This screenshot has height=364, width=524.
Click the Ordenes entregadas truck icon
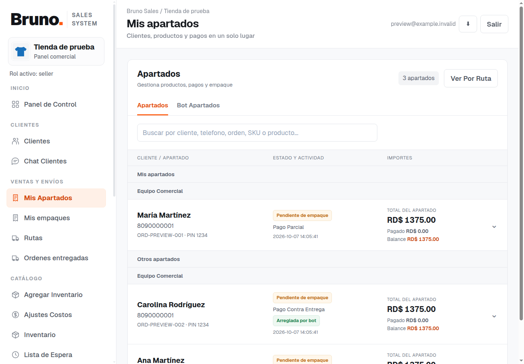pyautogui.click(x=15, y=258)
